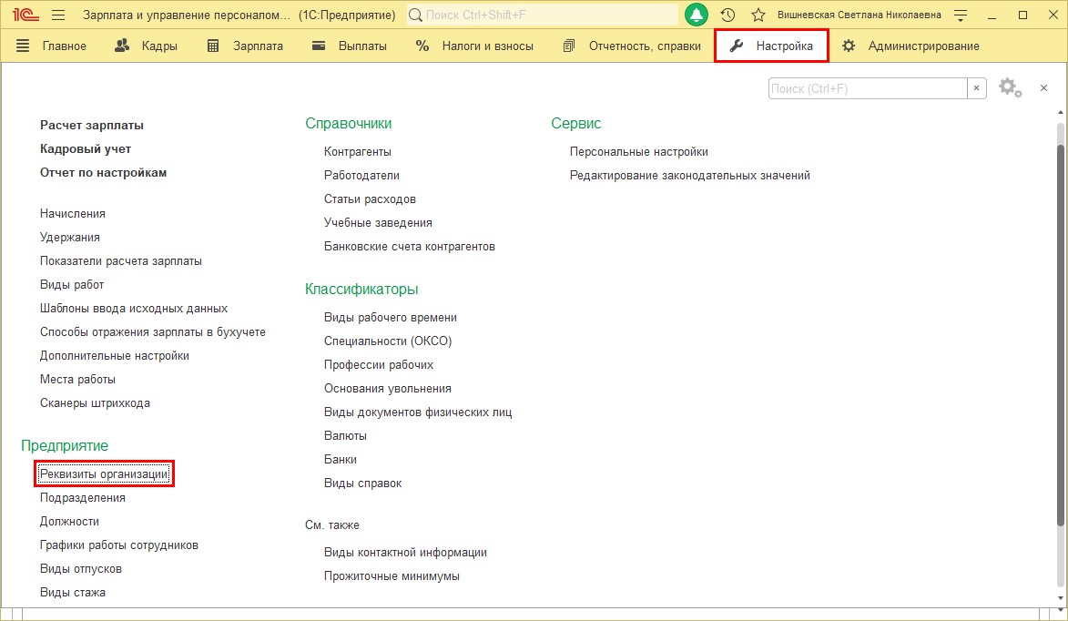Close the Настройка menu panel
Screen dimensions: 1068x621
tap(1043, 87)
